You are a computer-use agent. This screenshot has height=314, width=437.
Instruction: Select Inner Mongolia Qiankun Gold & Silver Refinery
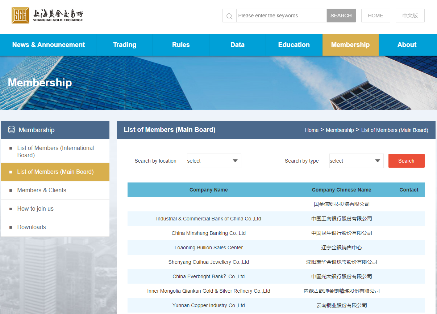[x=276, y=291]
